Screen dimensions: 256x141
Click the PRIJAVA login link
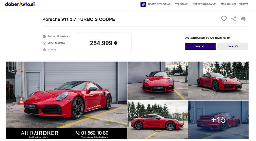click(243, 4)
